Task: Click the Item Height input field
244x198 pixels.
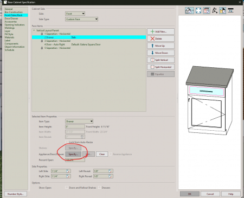Action: [75, 126]
